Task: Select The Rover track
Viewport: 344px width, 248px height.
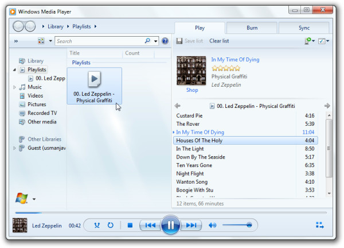Action: 245,124
